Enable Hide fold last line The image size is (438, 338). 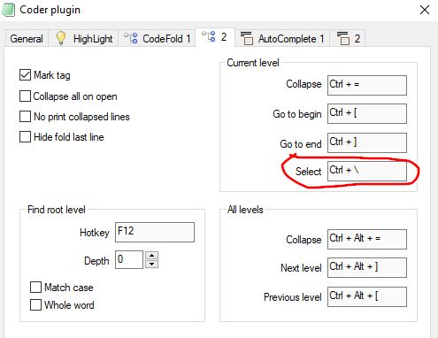[25, 137]
